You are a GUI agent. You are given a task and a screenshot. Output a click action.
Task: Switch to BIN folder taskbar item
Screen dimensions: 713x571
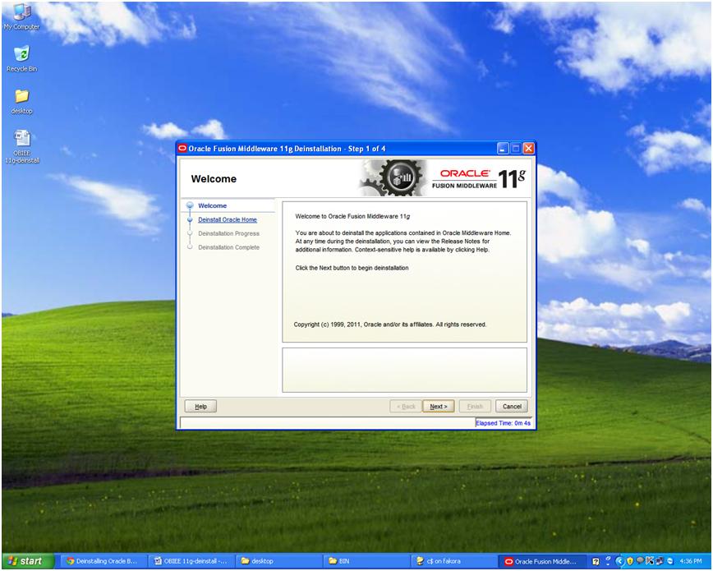pyautogui.click(x=366, y=561)
